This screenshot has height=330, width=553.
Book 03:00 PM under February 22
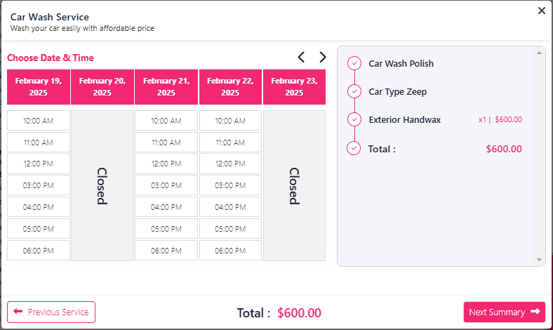[x=230, y=185]
